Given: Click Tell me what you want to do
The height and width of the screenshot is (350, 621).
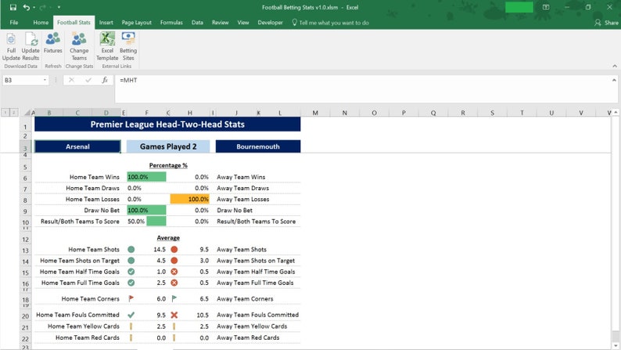Looking at the screenshot, I should (x=330, y=23).
